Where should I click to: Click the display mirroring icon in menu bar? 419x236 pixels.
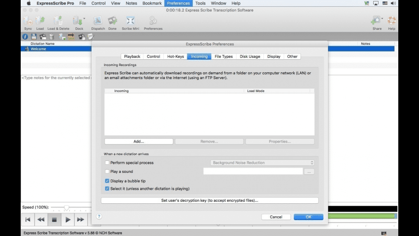376,3
